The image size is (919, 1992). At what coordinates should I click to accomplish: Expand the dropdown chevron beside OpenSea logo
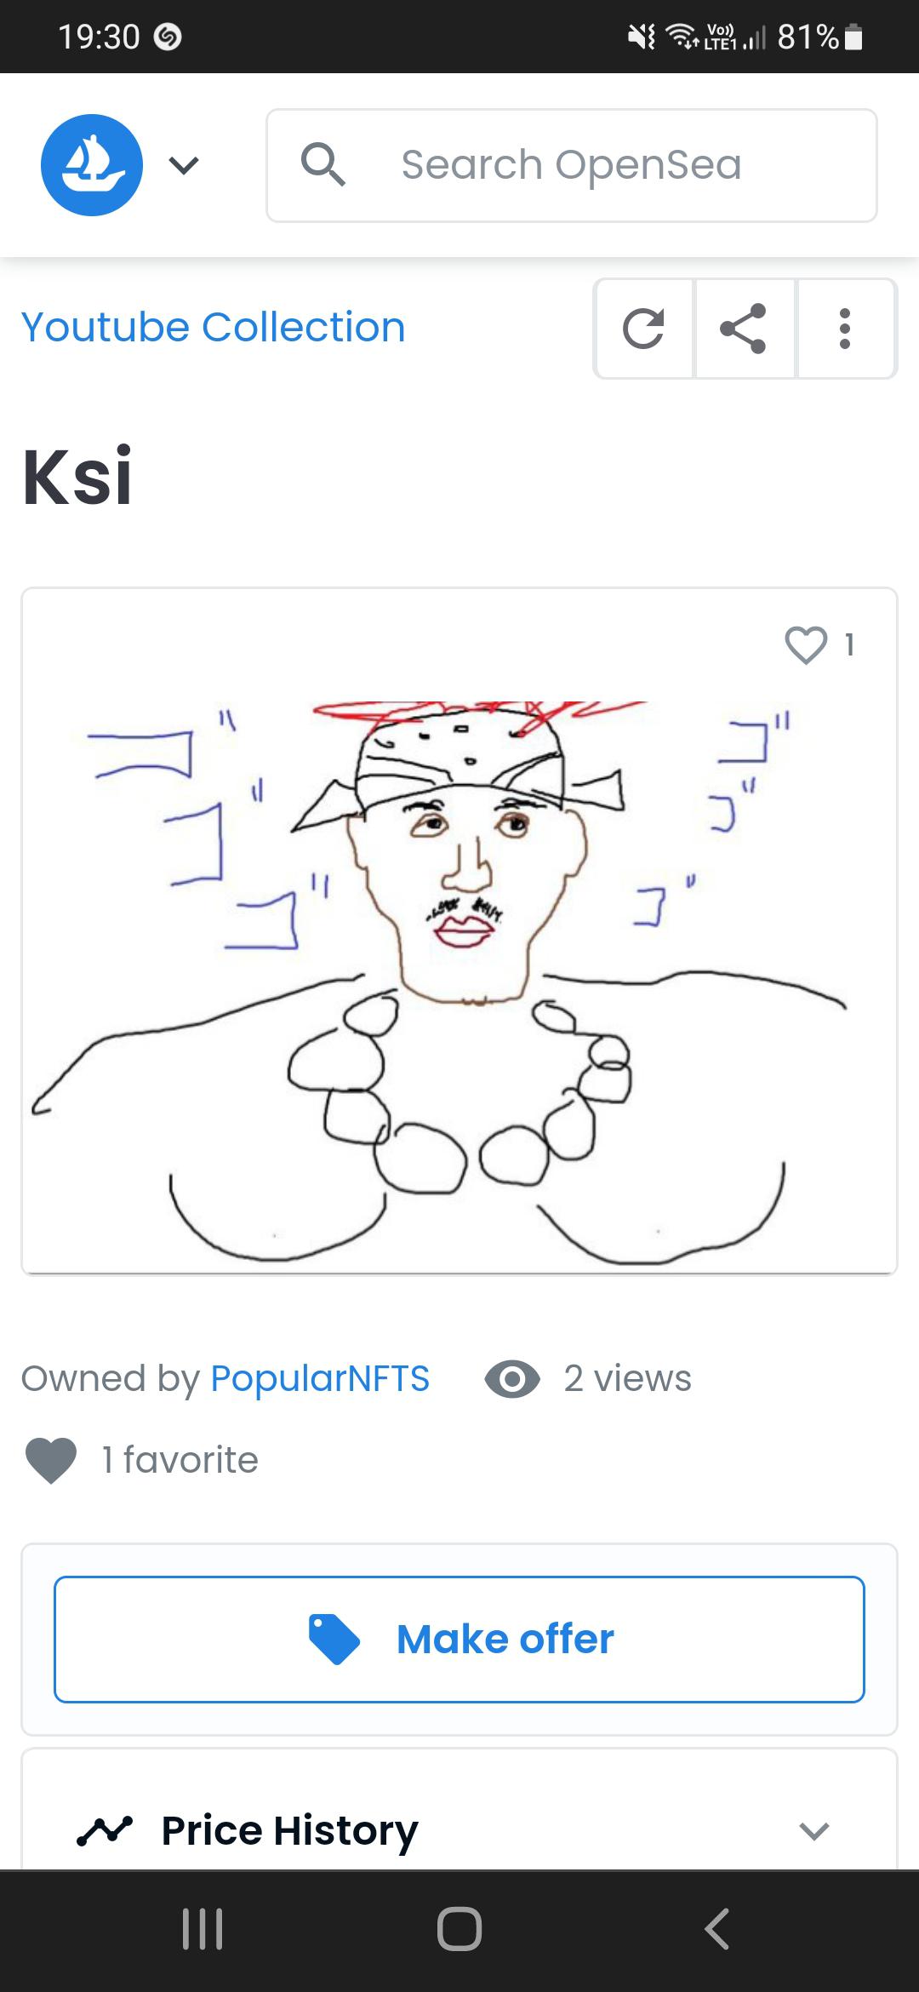tap(184, 165)
